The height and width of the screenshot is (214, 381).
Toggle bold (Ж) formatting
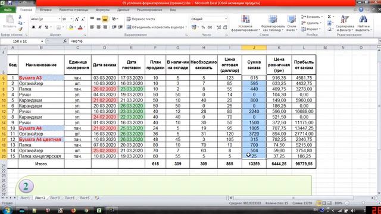click(33, 27)
